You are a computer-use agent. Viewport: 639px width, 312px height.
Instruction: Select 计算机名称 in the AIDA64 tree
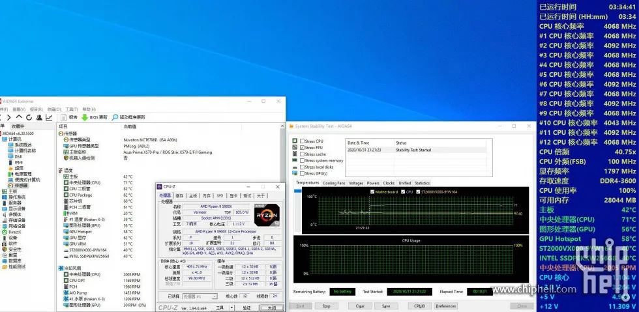22,150
